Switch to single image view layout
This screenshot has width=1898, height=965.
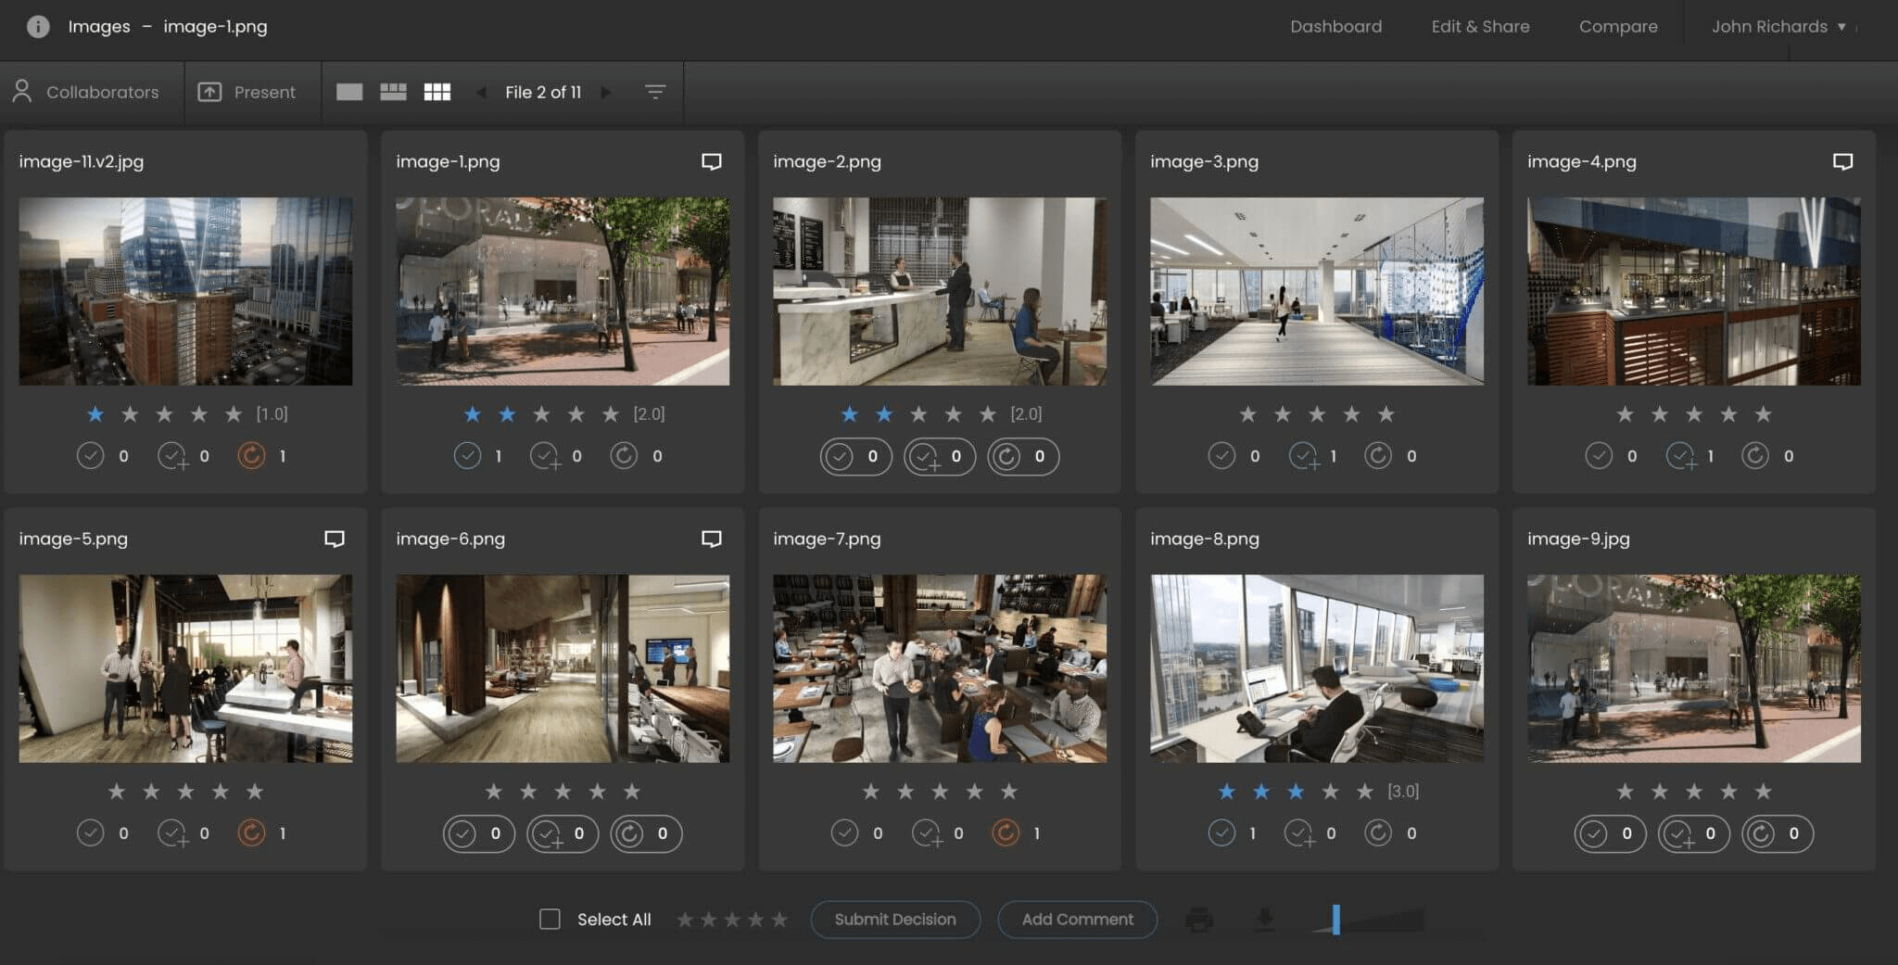349,92
